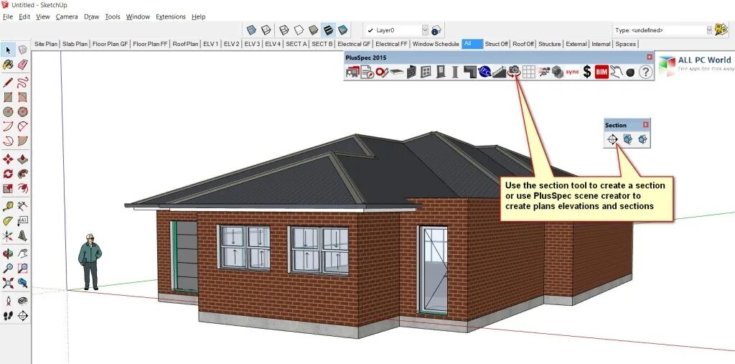Select the Spaces scene tab
The width and height of the screenshot is (735, 364).
(626, 44)
